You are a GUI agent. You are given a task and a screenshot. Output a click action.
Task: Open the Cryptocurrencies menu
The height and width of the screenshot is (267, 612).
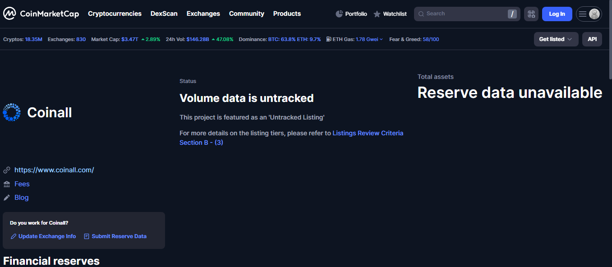click(115, 14)
